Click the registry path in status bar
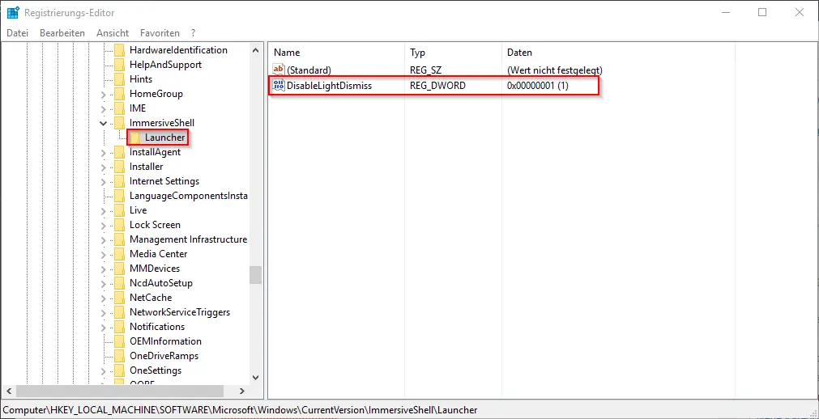819x419 pixels. click(241, 410)
